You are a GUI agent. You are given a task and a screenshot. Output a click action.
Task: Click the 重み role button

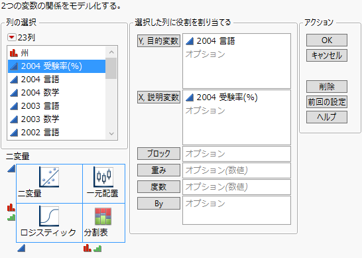159,170
